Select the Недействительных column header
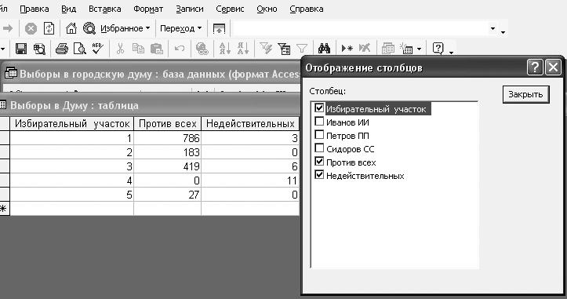The image size is (567, 299). pyautogui.click(x=250, y=124)
